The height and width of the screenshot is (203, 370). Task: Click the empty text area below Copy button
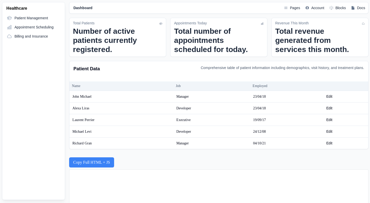point(219,187)
